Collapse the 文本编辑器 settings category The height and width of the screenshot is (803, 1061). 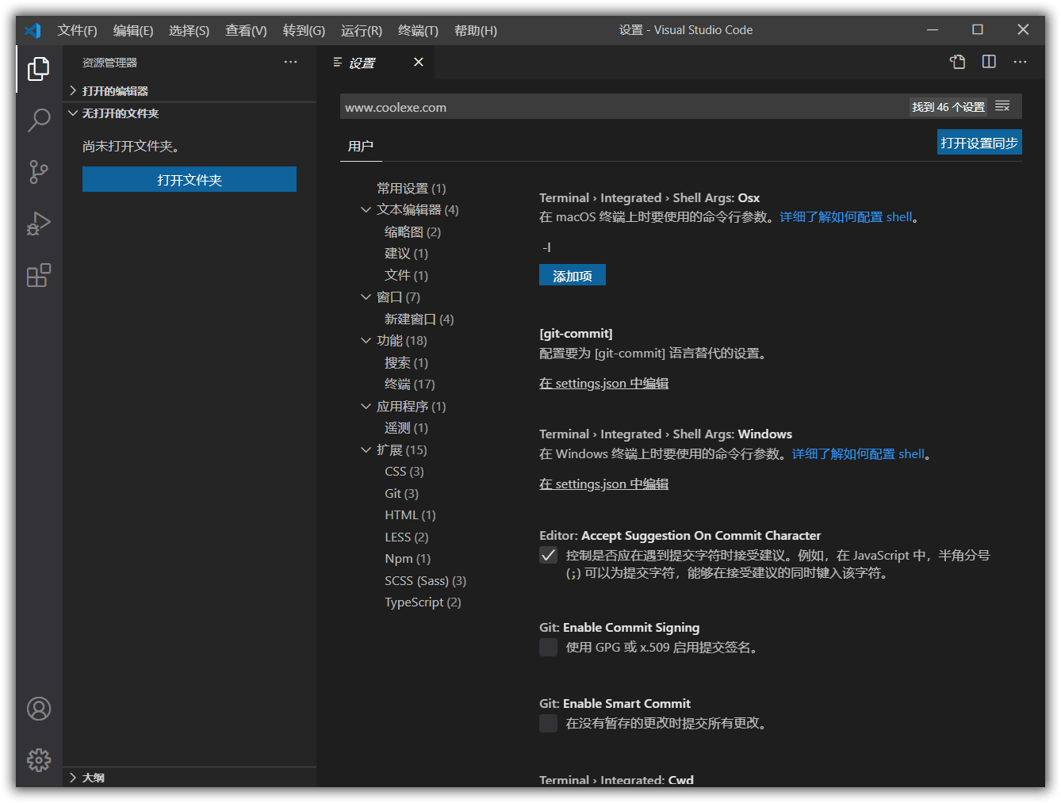(366, 210)
